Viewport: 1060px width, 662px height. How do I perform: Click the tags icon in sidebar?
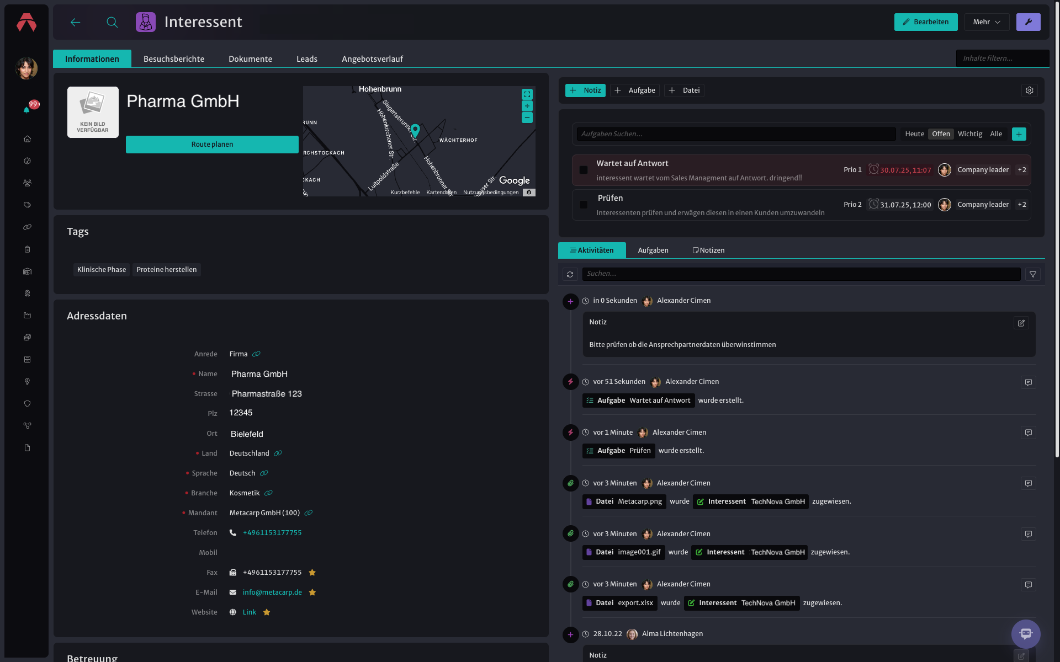click(27, 205)
